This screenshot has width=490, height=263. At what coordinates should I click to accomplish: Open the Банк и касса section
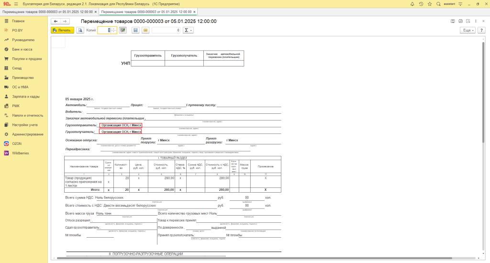[x=22, y=49]
